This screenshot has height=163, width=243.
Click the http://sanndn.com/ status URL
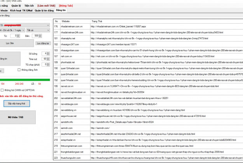coord(100,128)
